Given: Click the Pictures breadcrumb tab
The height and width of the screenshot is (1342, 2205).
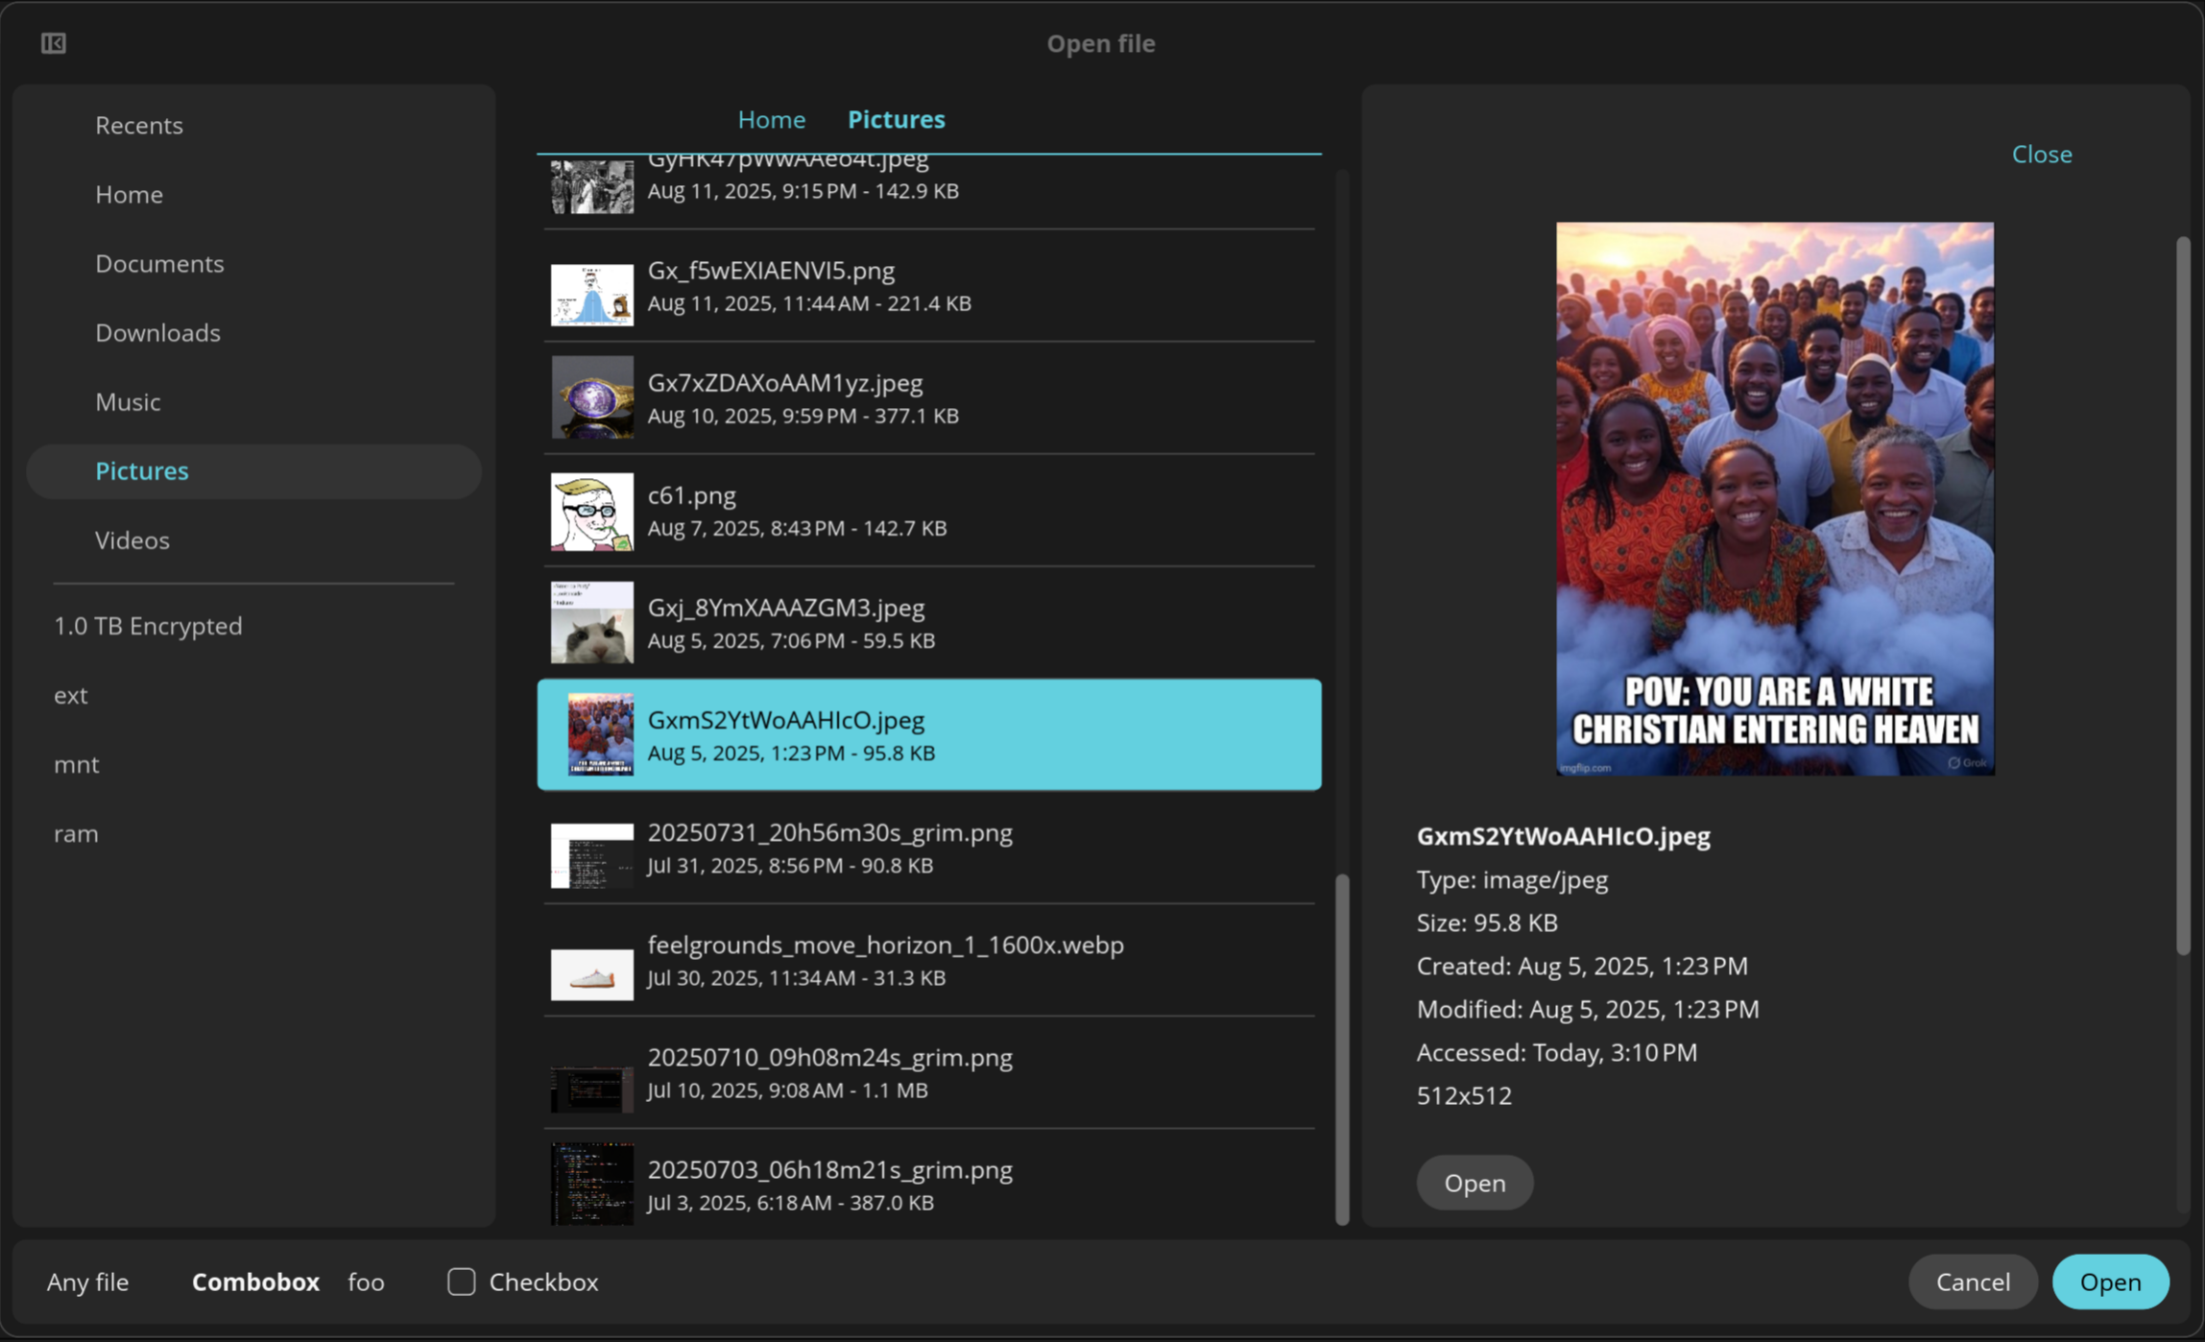Looking at the screenshot, I should [x=896, y=119].
